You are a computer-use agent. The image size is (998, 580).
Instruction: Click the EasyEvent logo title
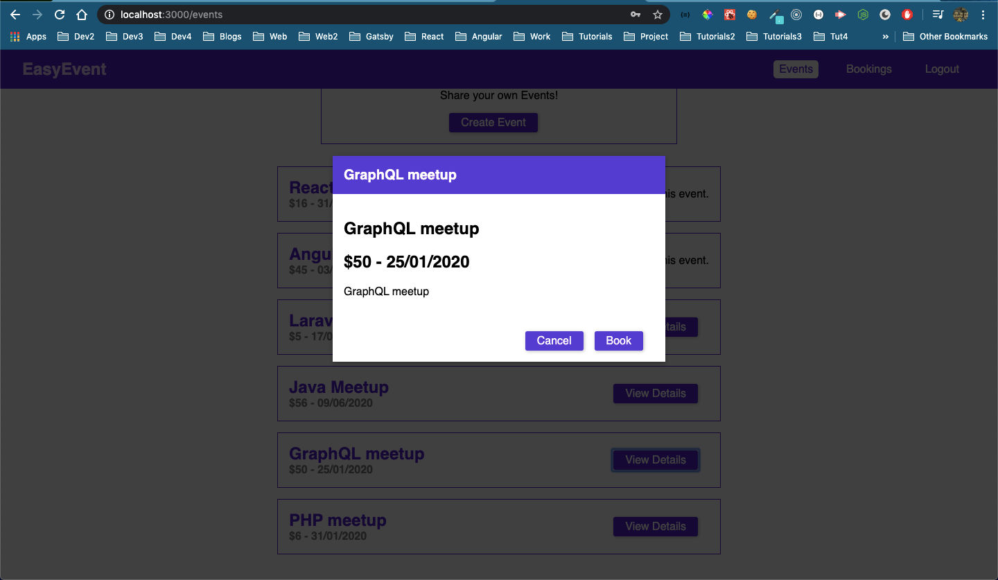click(64, 69)
